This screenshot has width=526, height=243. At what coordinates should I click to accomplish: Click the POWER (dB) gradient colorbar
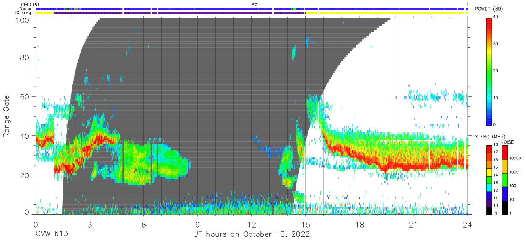(x=489, y=71)
